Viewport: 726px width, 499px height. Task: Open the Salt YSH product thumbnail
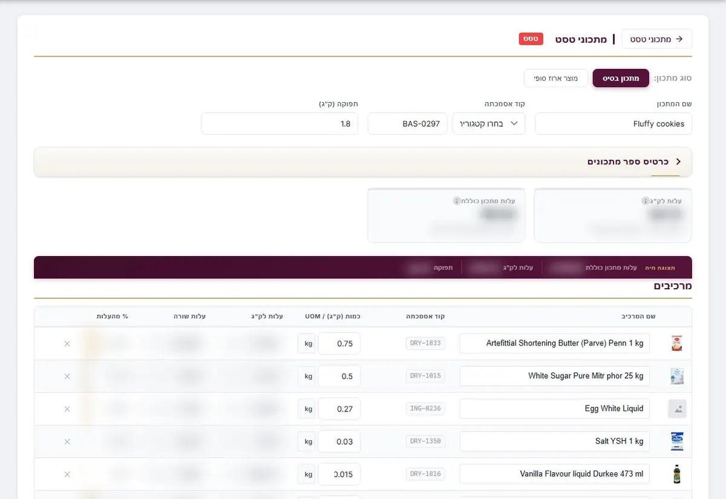point(677,442)
